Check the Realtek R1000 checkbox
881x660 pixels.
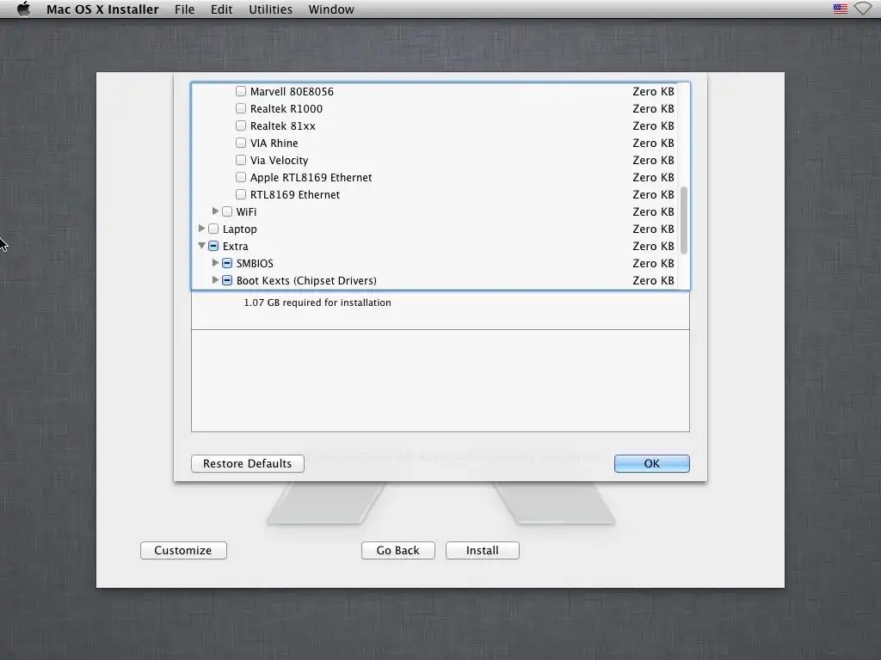click(241, 108)
